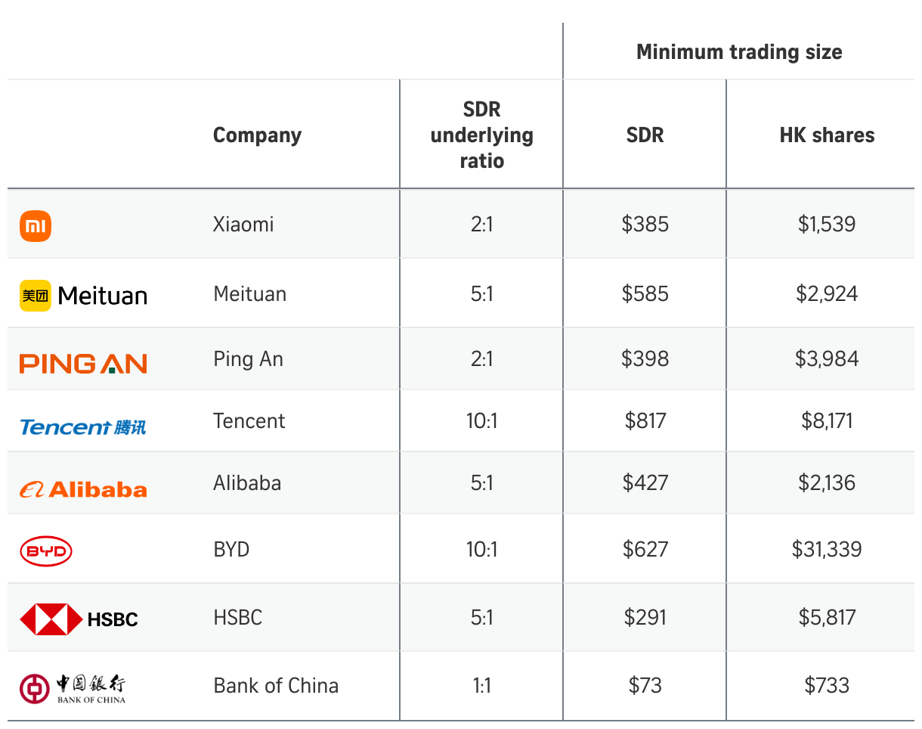
Task: Click the blue Tencent logo
Action: pyautogui.click(x=83, y=427)
